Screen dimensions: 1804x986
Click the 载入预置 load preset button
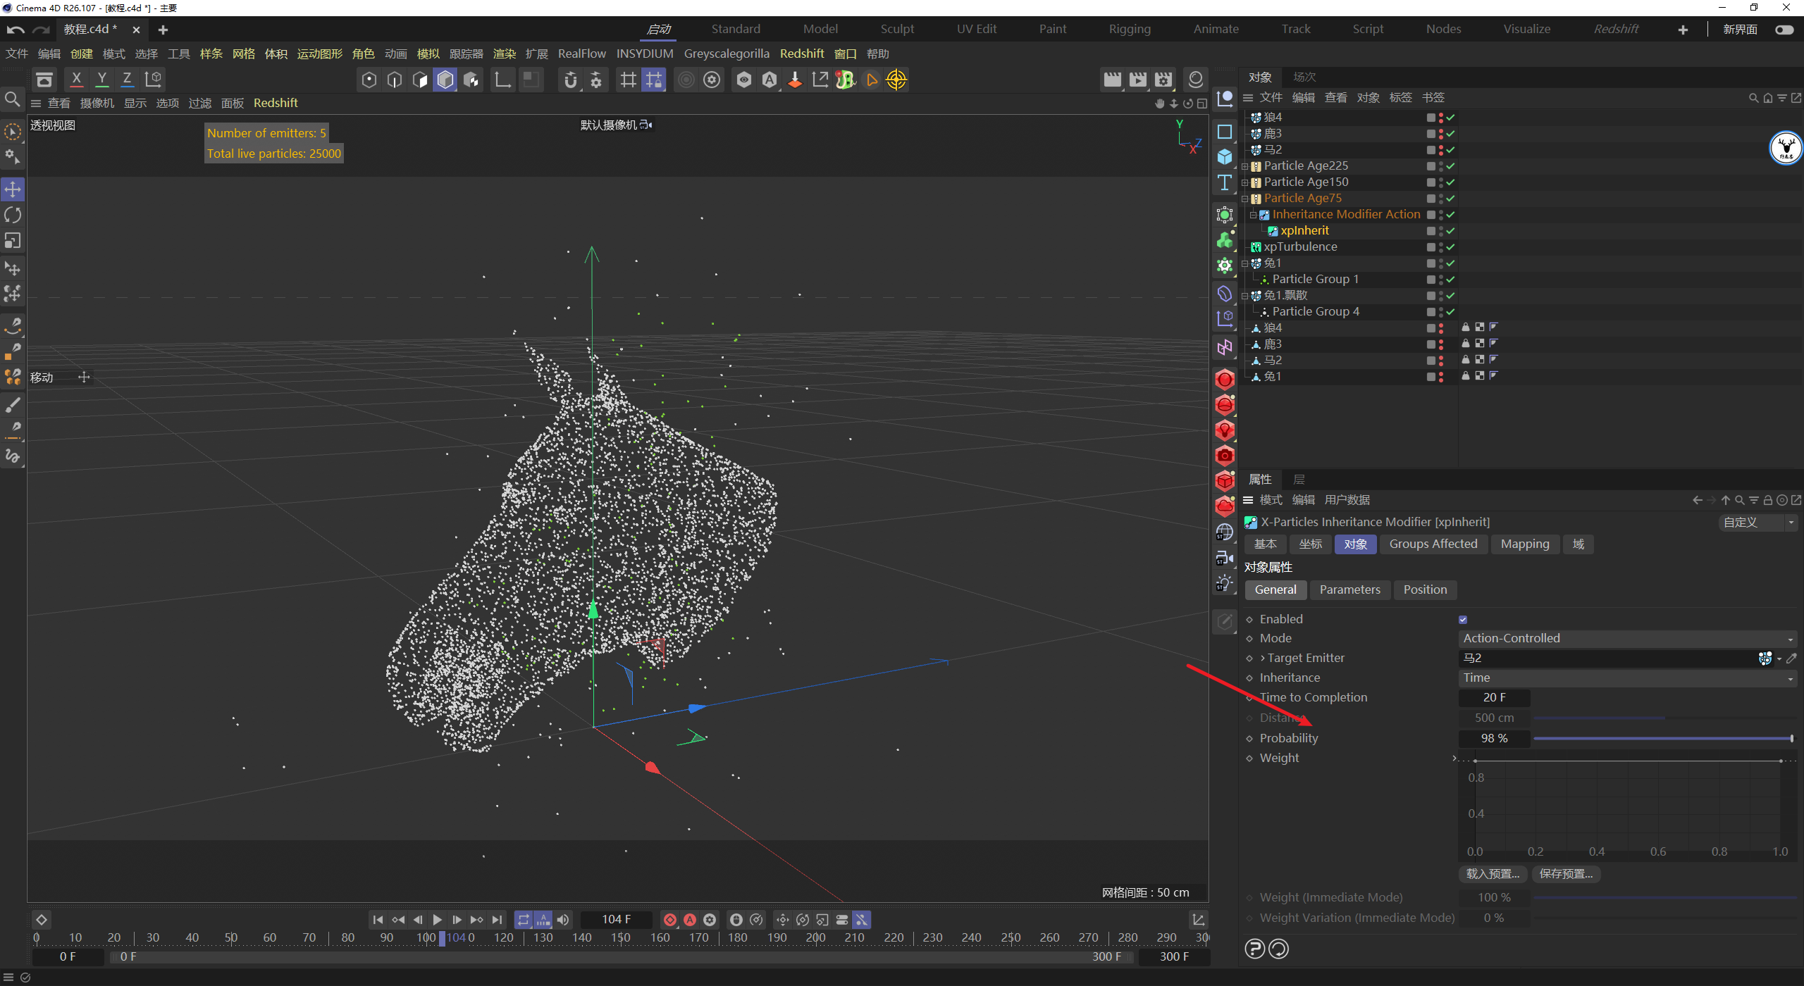[x=1492, y=874]
